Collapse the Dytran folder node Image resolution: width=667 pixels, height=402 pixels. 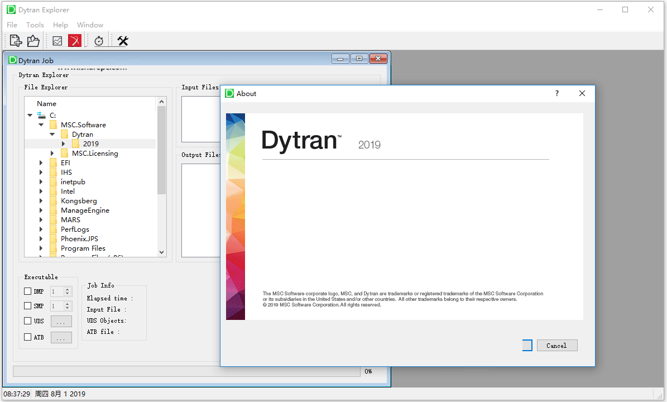(52, 134)
